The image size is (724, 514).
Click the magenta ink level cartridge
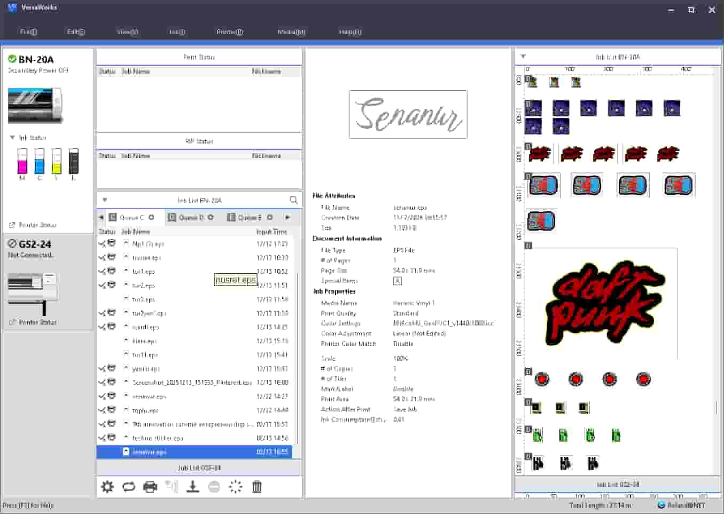click(x=22, y=161)
